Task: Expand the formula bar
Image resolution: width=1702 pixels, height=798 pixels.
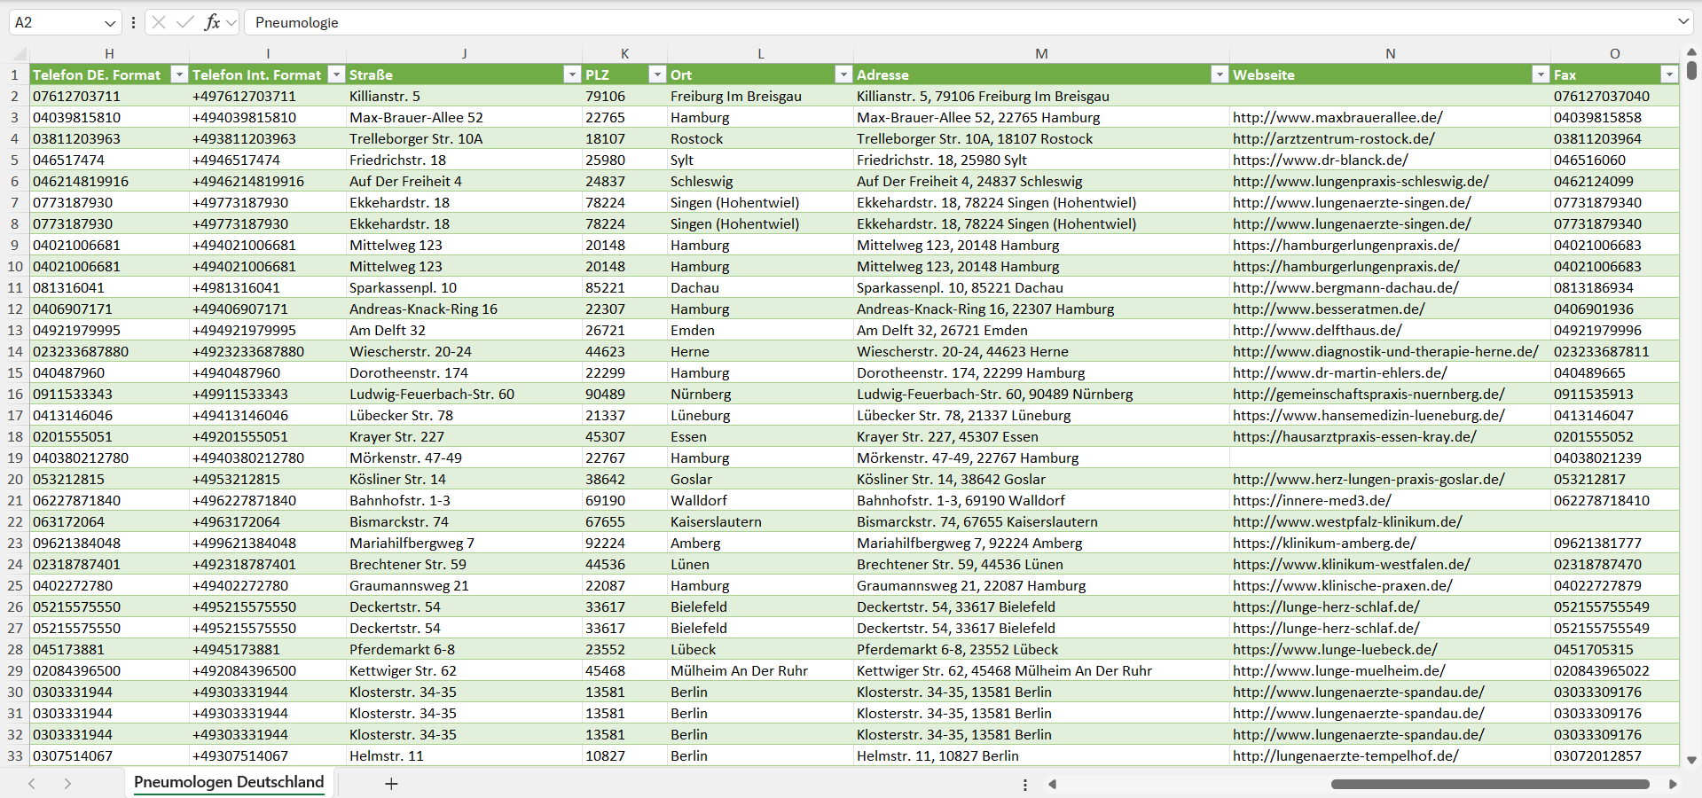Action: point(1682,21)
